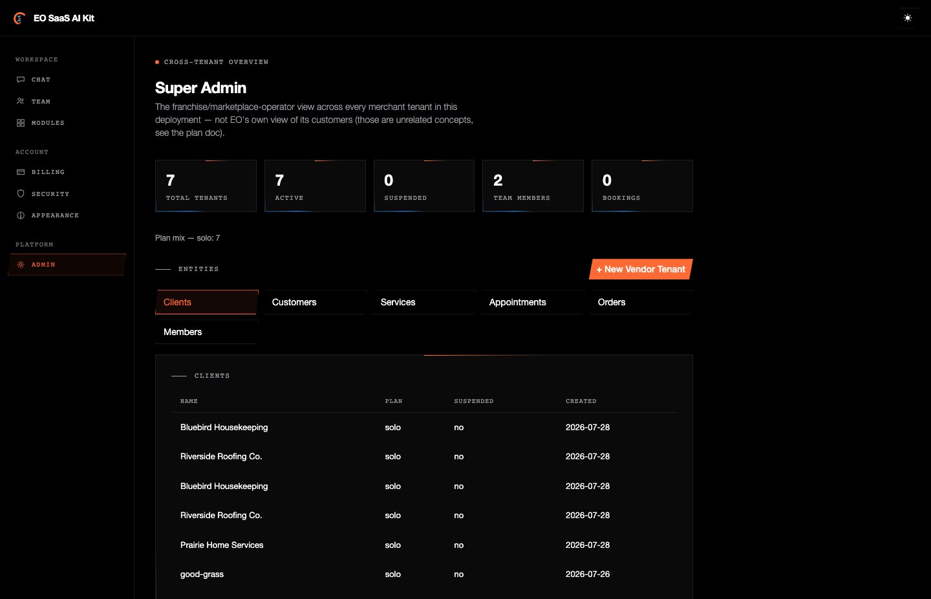Open Appearance settings label
Viewport: 931px width, 599px height.
(55, 215)
